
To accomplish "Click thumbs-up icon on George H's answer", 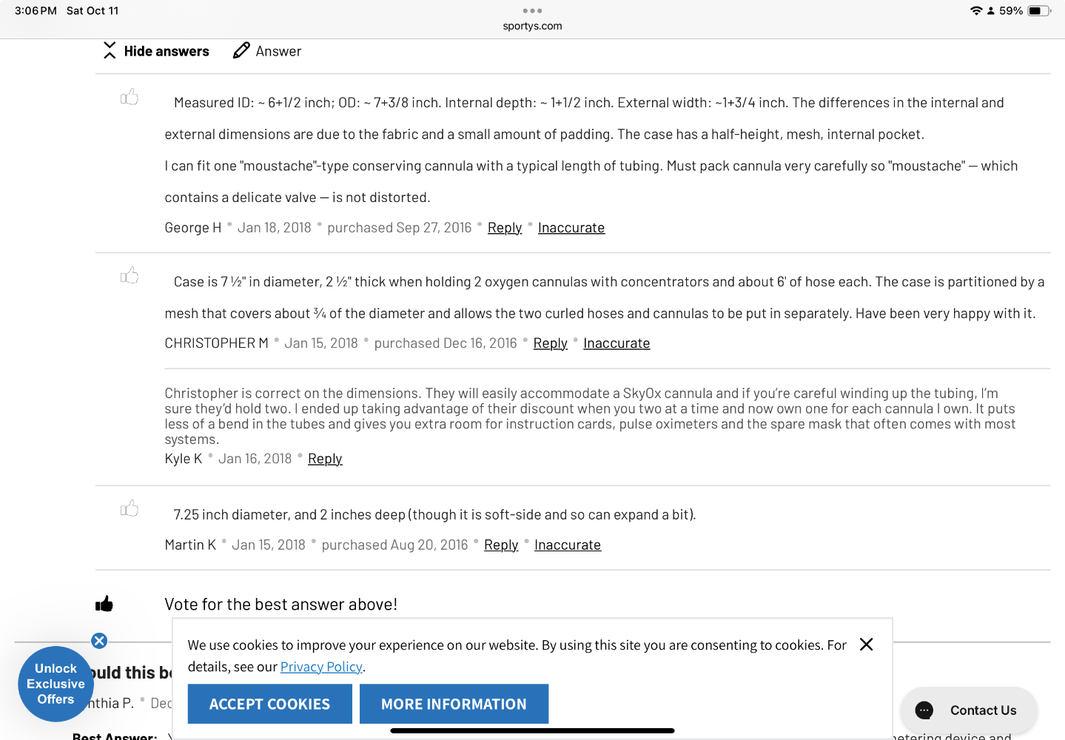I will click(130, 97).
